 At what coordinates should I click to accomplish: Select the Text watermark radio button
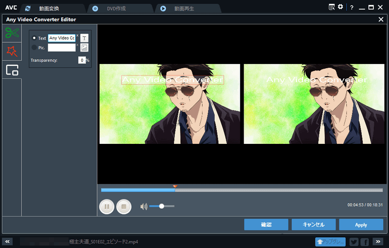point(34,38)
